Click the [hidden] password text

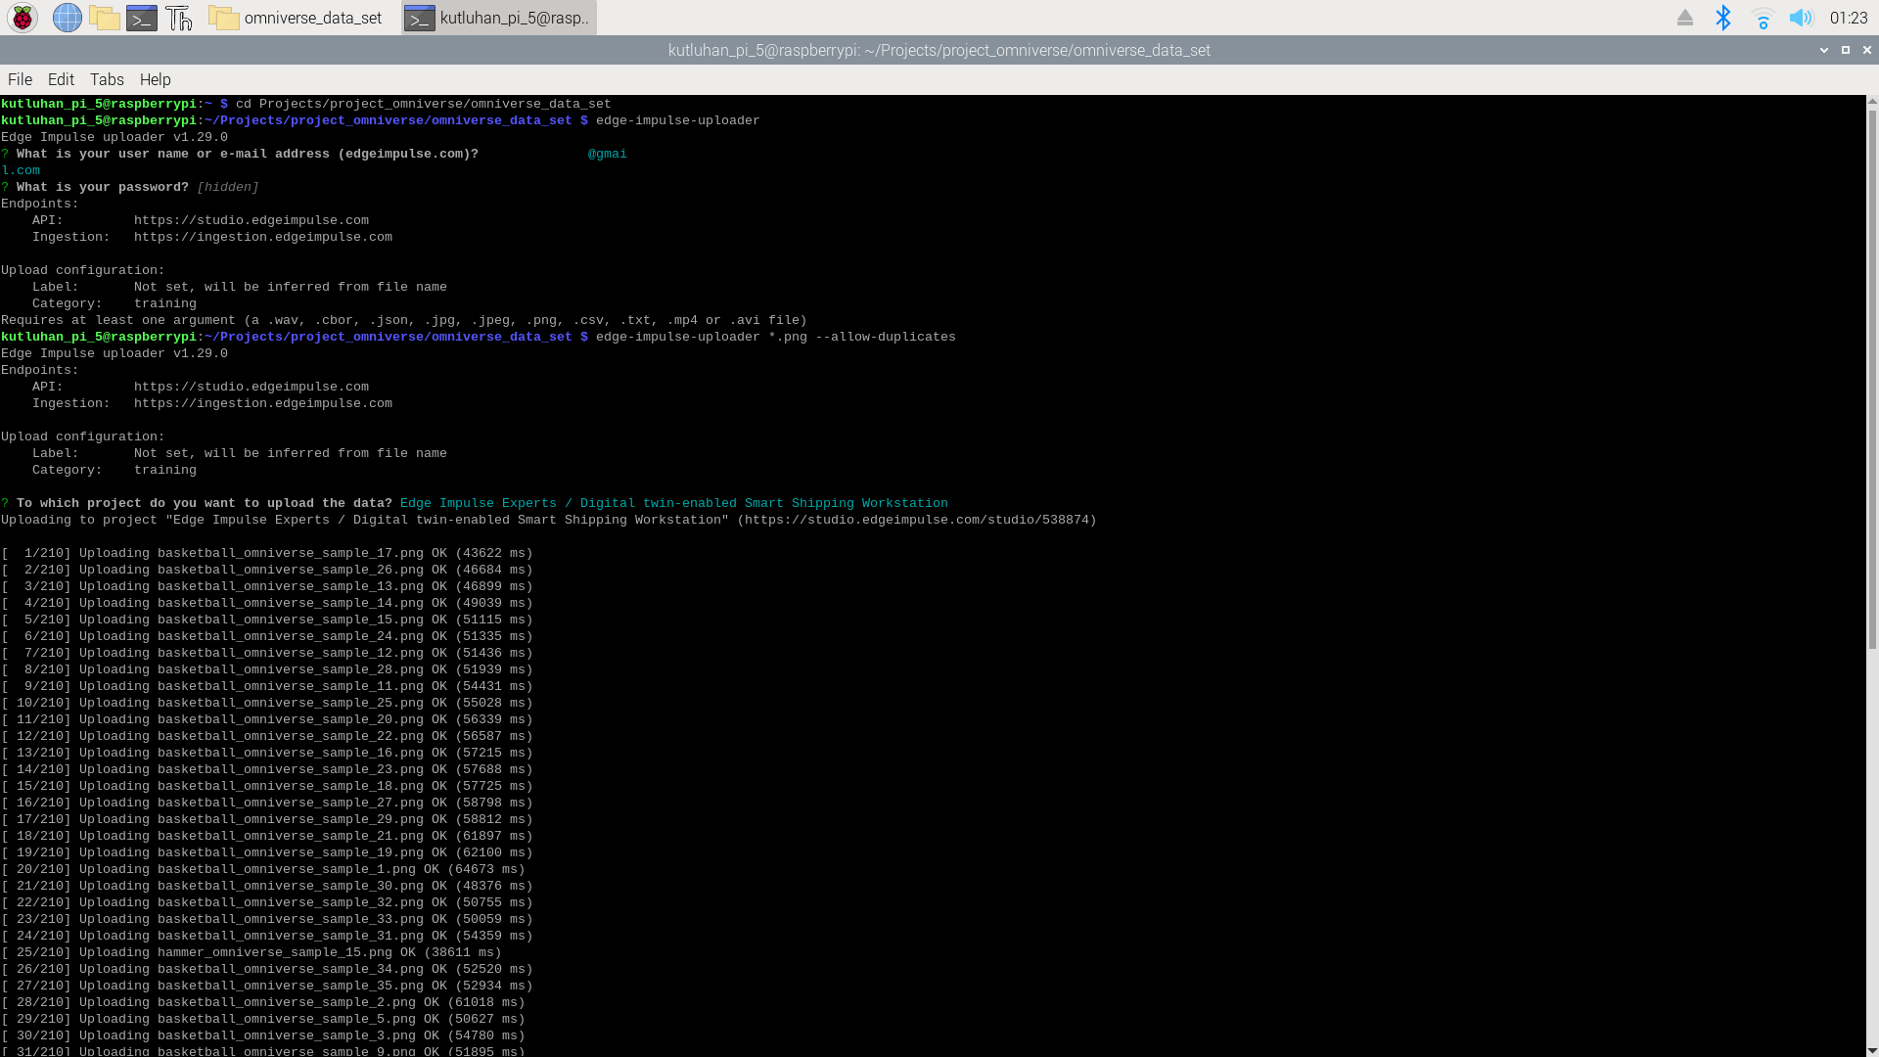click(228, 187)
